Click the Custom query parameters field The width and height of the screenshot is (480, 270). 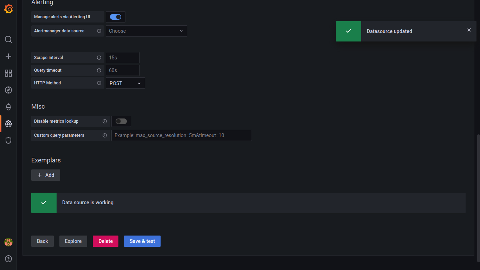181,135
